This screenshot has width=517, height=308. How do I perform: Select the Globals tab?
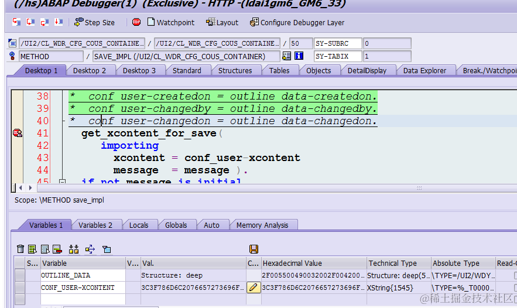coord(176,225)
